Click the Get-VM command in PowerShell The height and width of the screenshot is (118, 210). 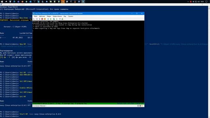23,96
